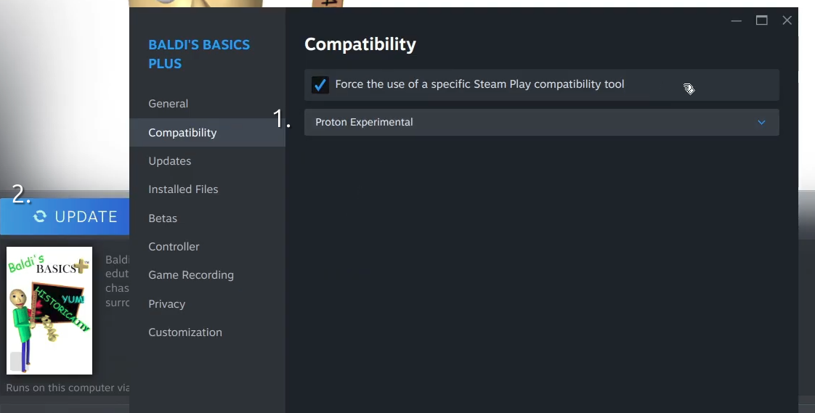Open the Proton Experimental dropdown

541,123
